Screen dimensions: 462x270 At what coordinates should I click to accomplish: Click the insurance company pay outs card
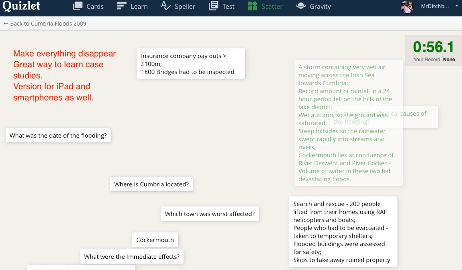[191, 63]
